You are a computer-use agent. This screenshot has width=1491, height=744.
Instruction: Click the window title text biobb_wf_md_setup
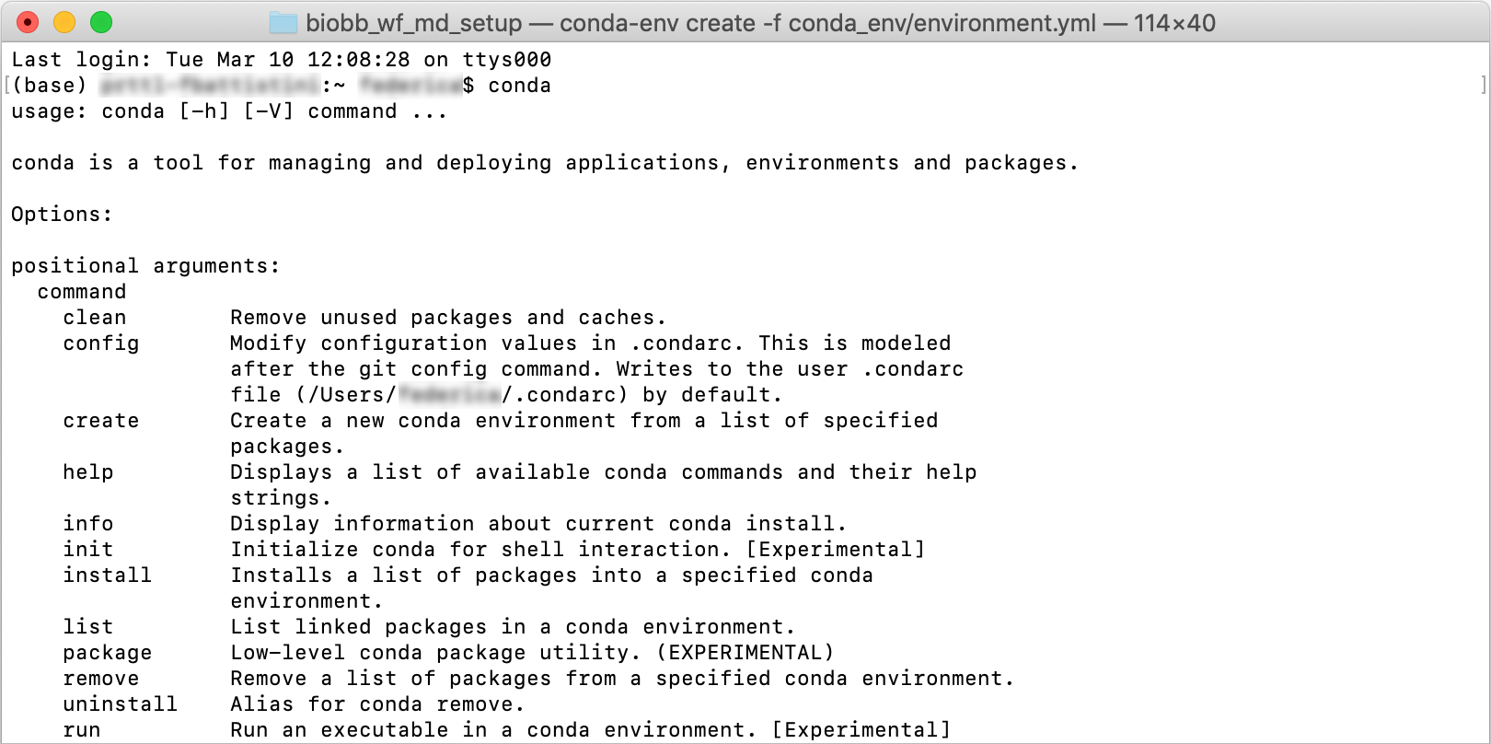coord(414,23)
